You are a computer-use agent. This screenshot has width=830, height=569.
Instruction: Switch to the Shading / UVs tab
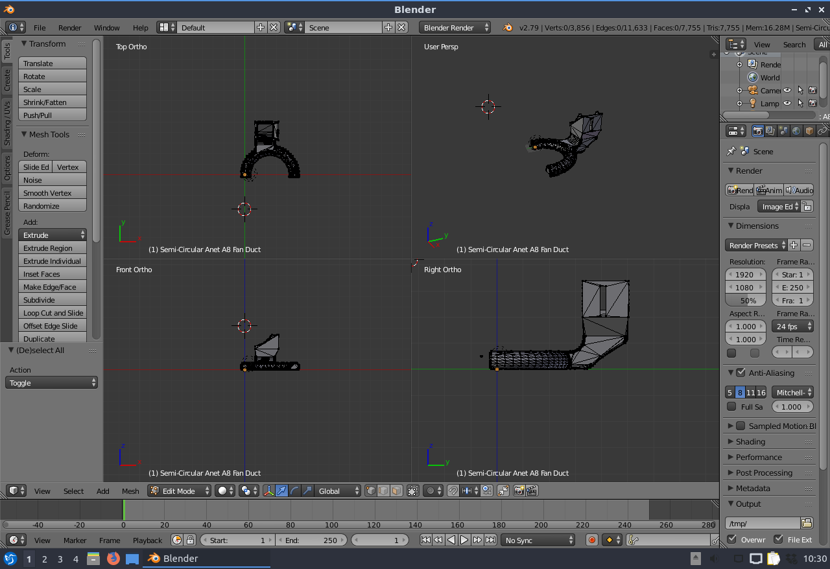[x=7, y=123]
